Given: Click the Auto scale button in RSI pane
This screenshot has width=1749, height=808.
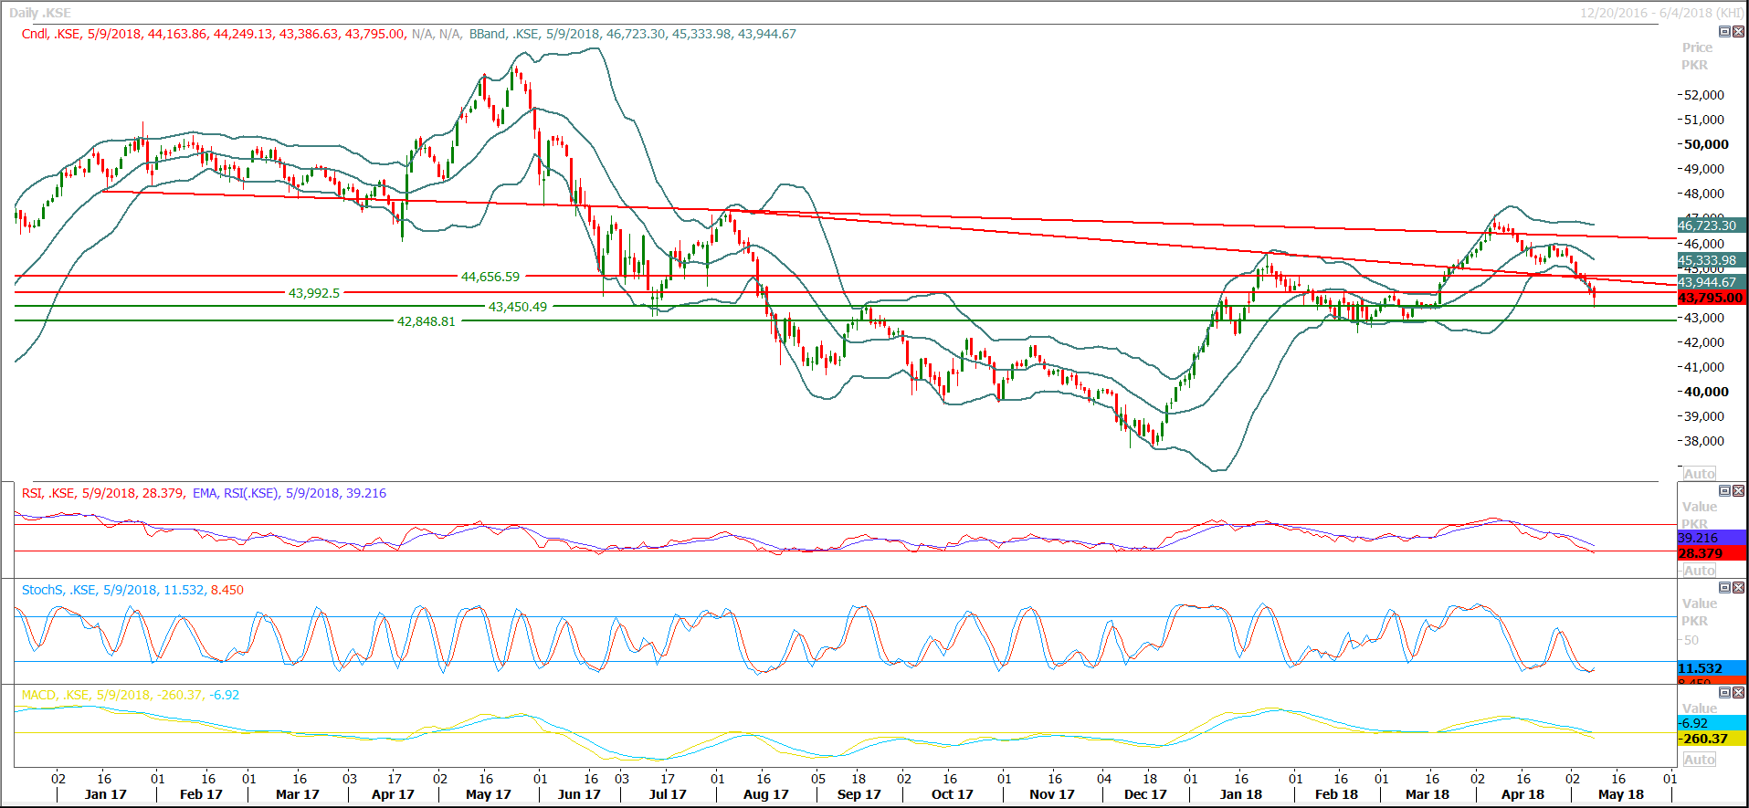Looking at the screenshot, I should [1699, 571].
